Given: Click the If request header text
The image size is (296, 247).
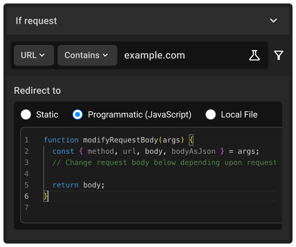Looking at the screenshot, I should pyautogui.click(x=36, y=21).
